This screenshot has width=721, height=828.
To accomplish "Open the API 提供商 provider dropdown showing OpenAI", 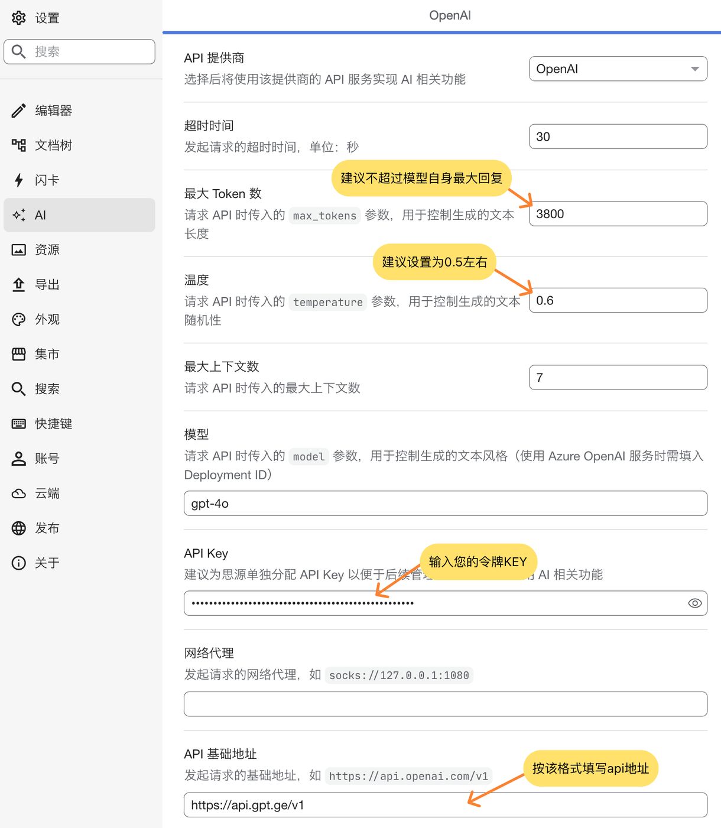I will [x=618, y=69].
